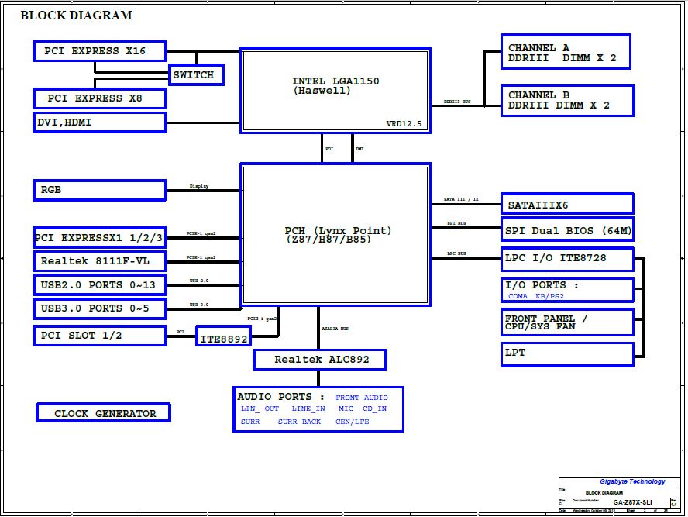Select the Channel A DDRIII DIMM block

(566, 53)
